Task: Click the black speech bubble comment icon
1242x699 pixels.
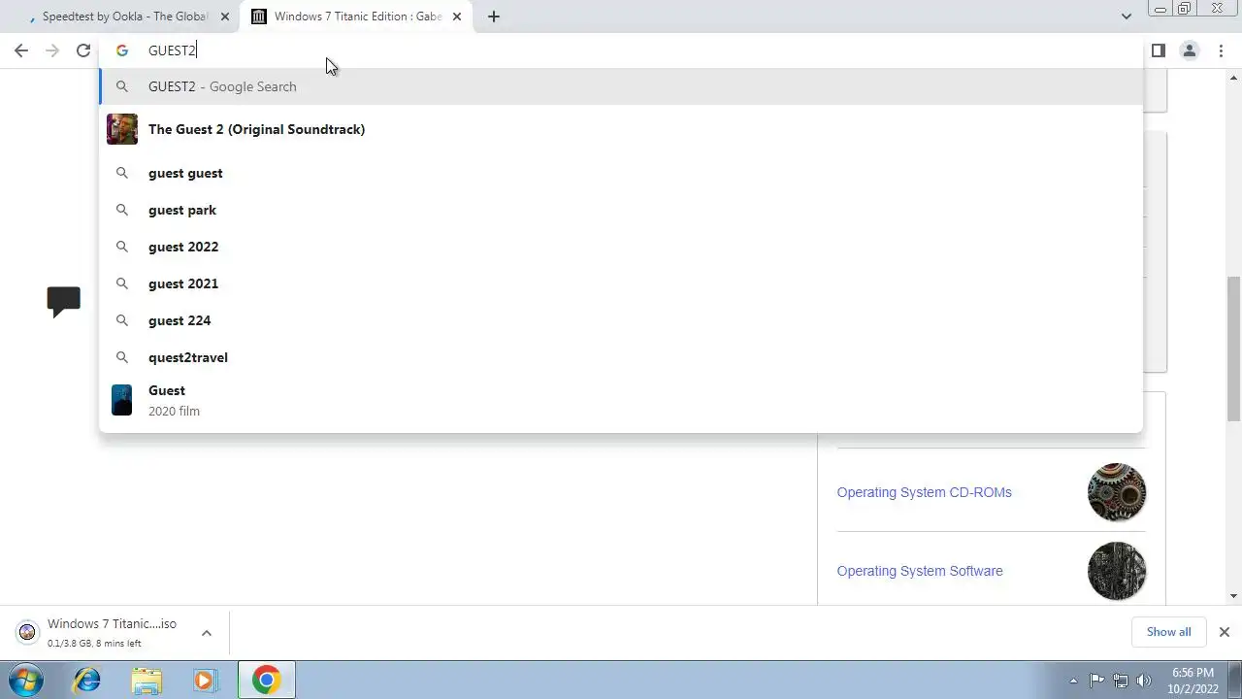Action: point(63,301)
